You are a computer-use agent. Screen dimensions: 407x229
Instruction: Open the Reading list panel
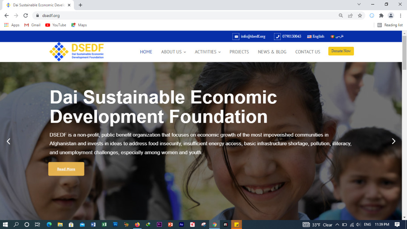tap(390, 25)
